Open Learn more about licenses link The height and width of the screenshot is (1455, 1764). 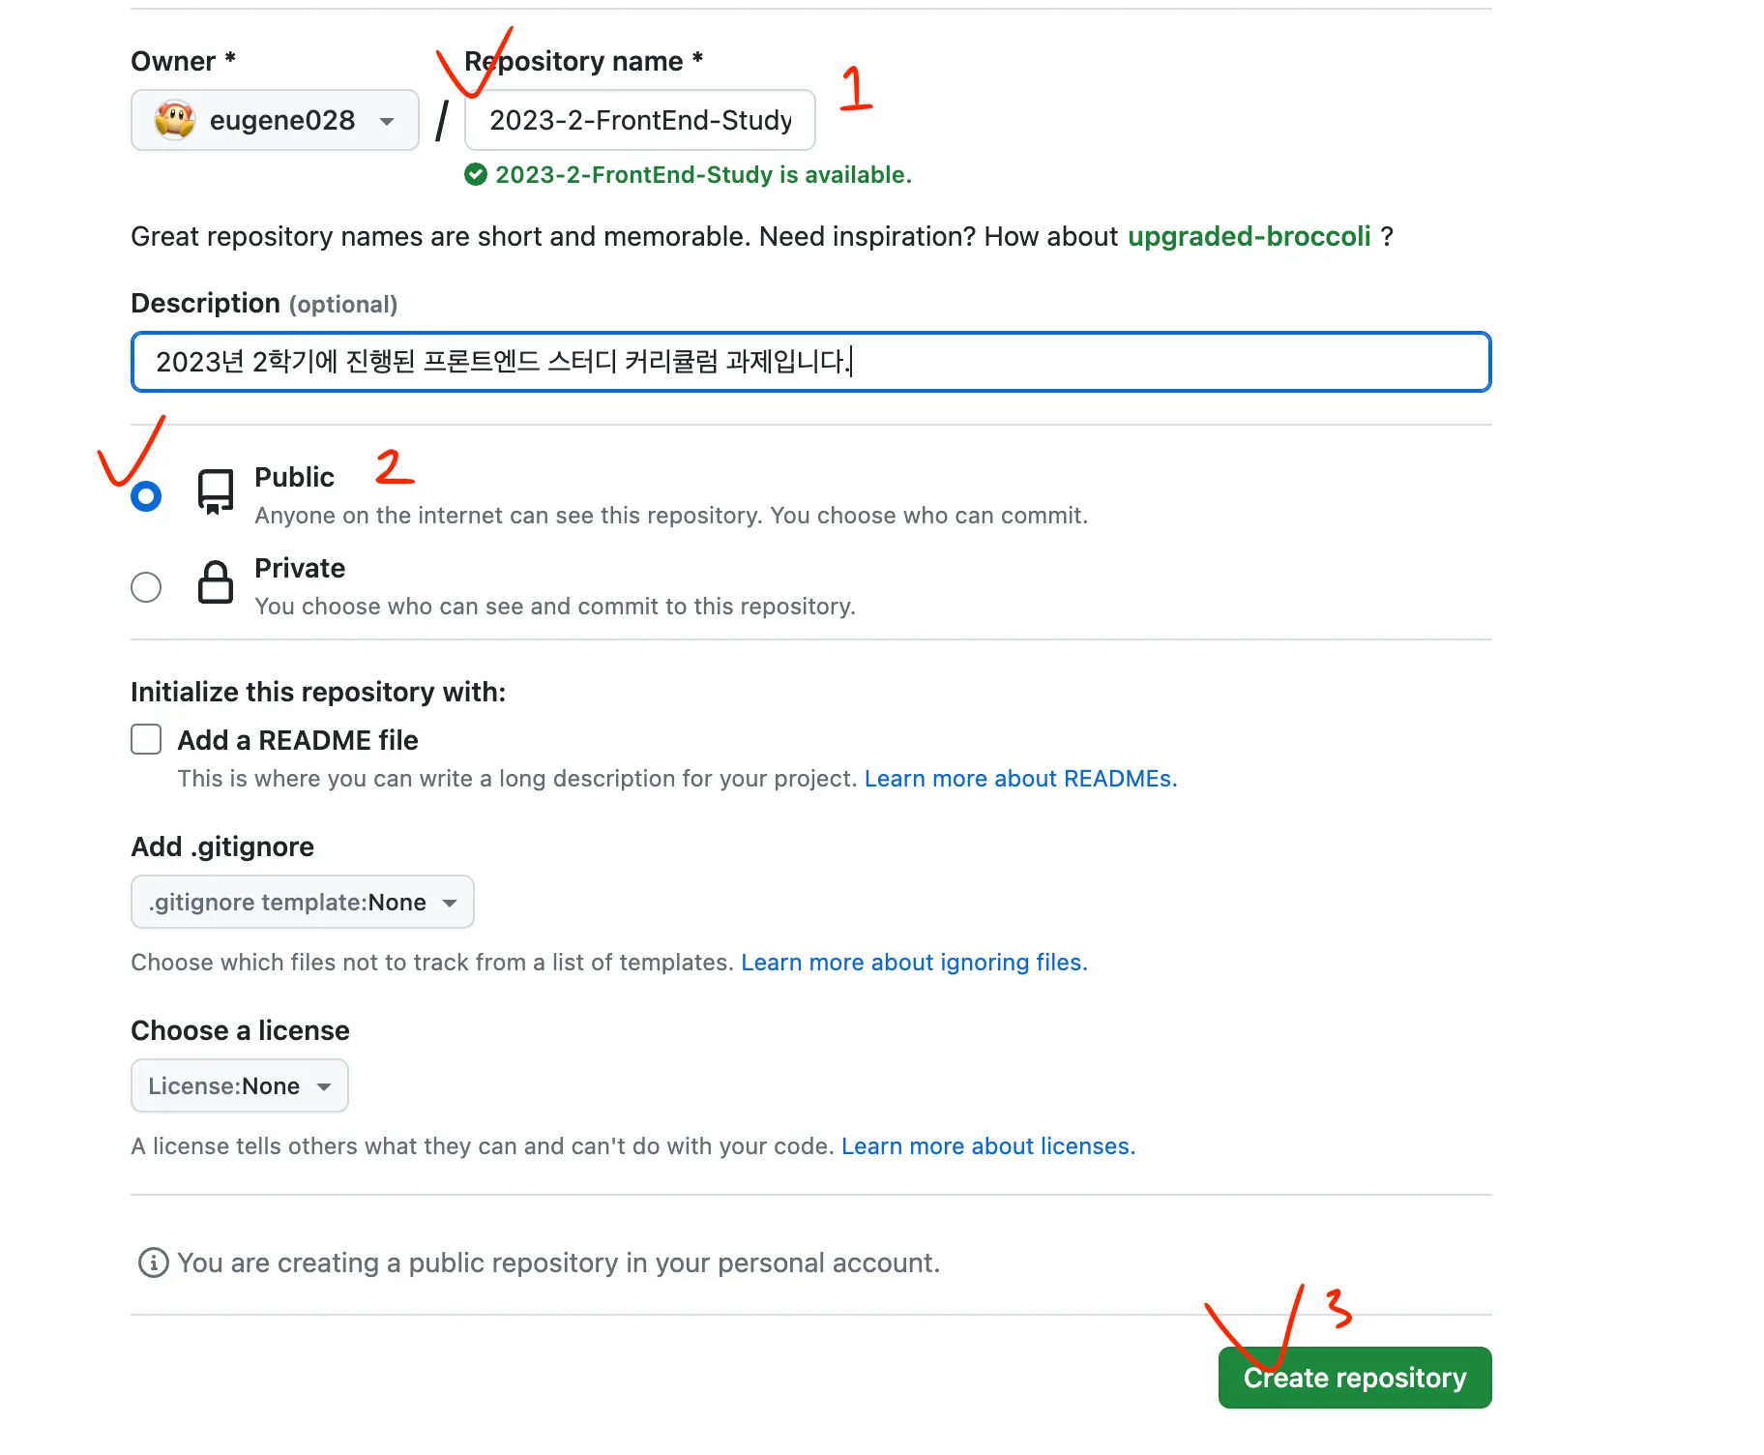click(x=987, y=1146)
